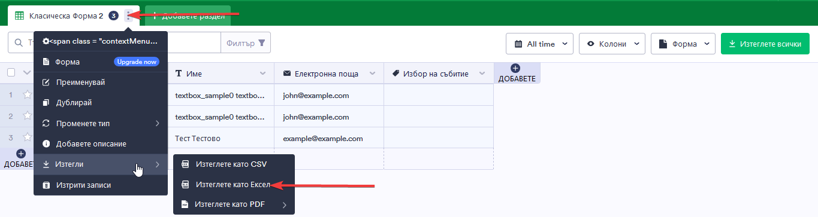Screen dimensions: 818x217
Task: Open the Име column header dropdown arrow
Action: point(262,74)
